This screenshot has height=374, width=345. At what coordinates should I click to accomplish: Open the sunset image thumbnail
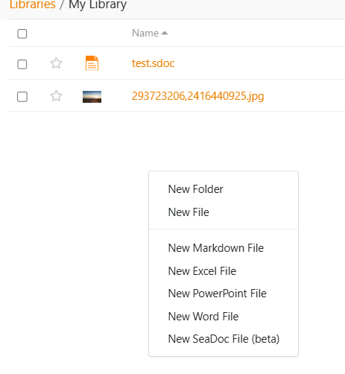point(92,97)
